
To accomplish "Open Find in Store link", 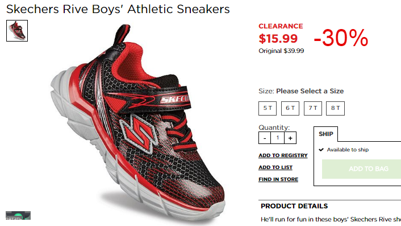I will (278, 179).
